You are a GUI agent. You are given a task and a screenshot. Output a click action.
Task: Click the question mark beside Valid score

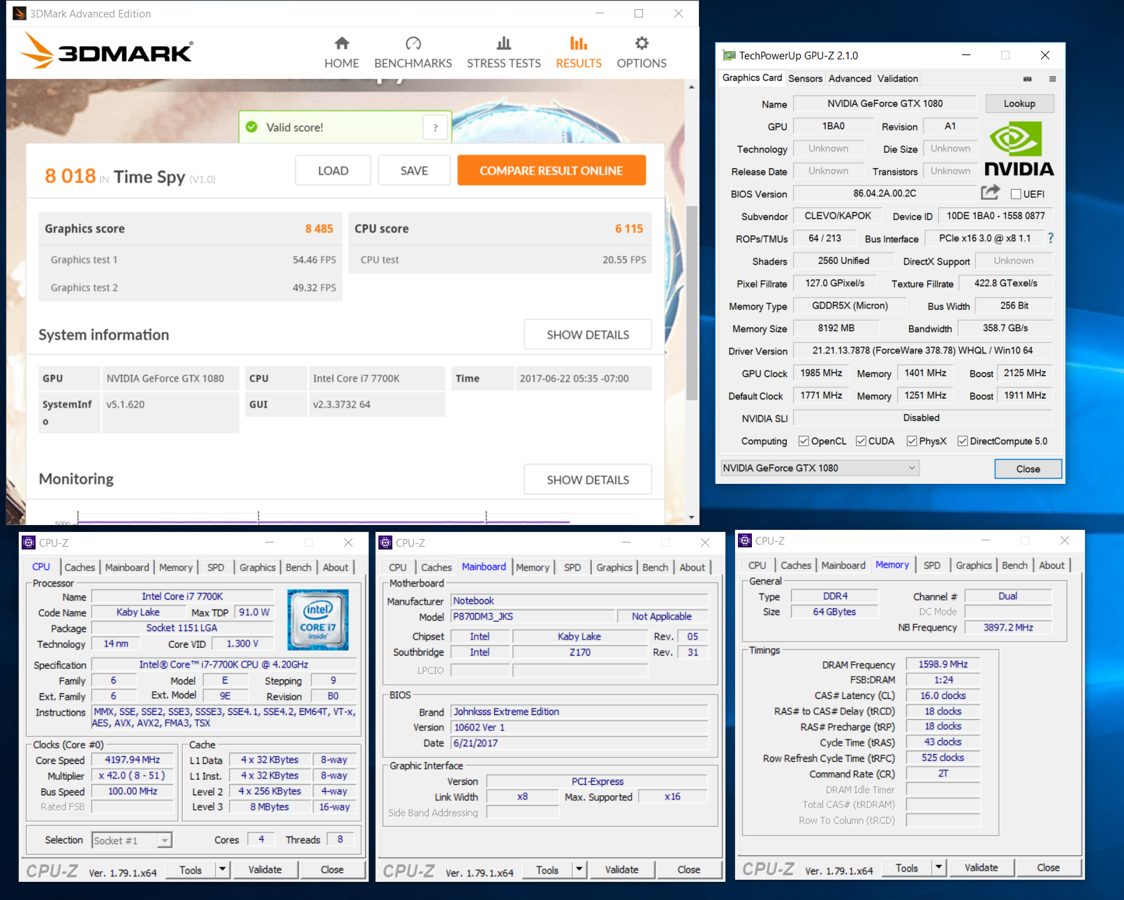pyautogui.click(x=436, y=128)
